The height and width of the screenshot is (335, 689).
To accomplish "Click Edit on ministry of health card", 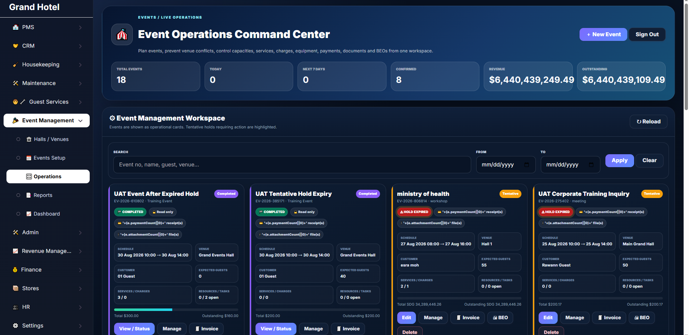I will 407,318.
